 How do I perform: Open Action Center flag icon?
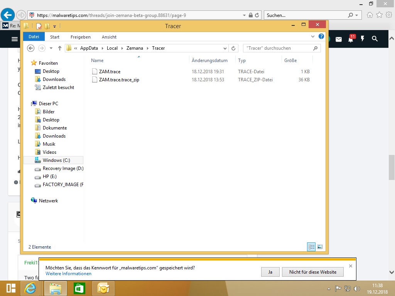point(338,288)
